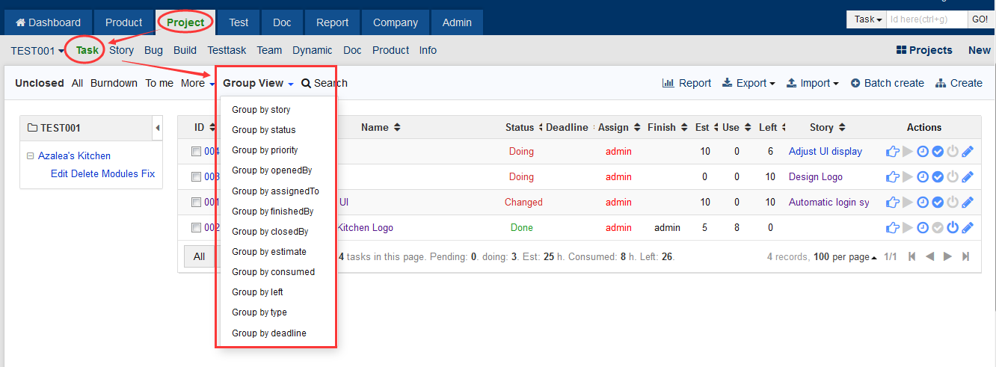Expand the Import dropdown menu
The width and height of the screenshot is (996, 367).
[813, 83]
